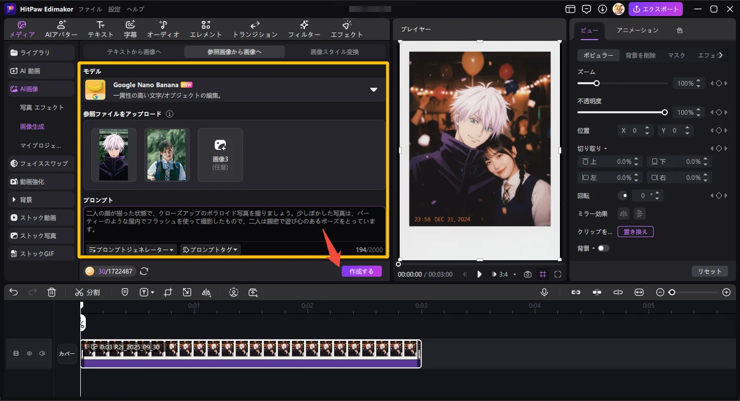
Task: Click the undo arrow in the timeline toolbar
Action: click(x=14, y=292)
